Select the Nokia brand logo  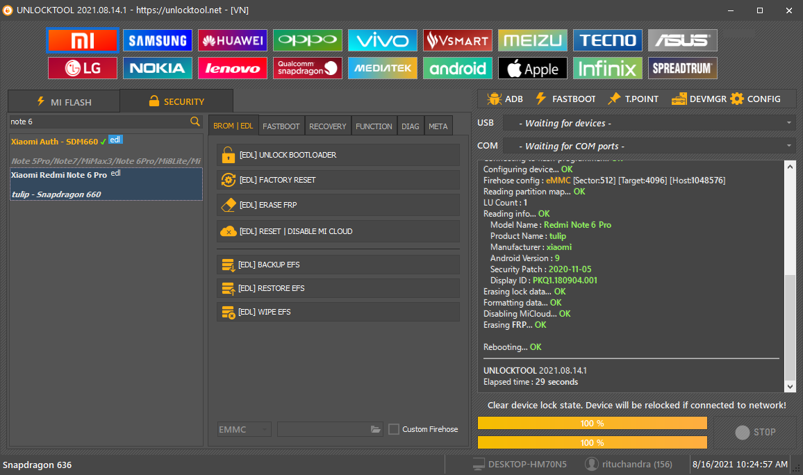pyautogui.click(x=157, y=68)
